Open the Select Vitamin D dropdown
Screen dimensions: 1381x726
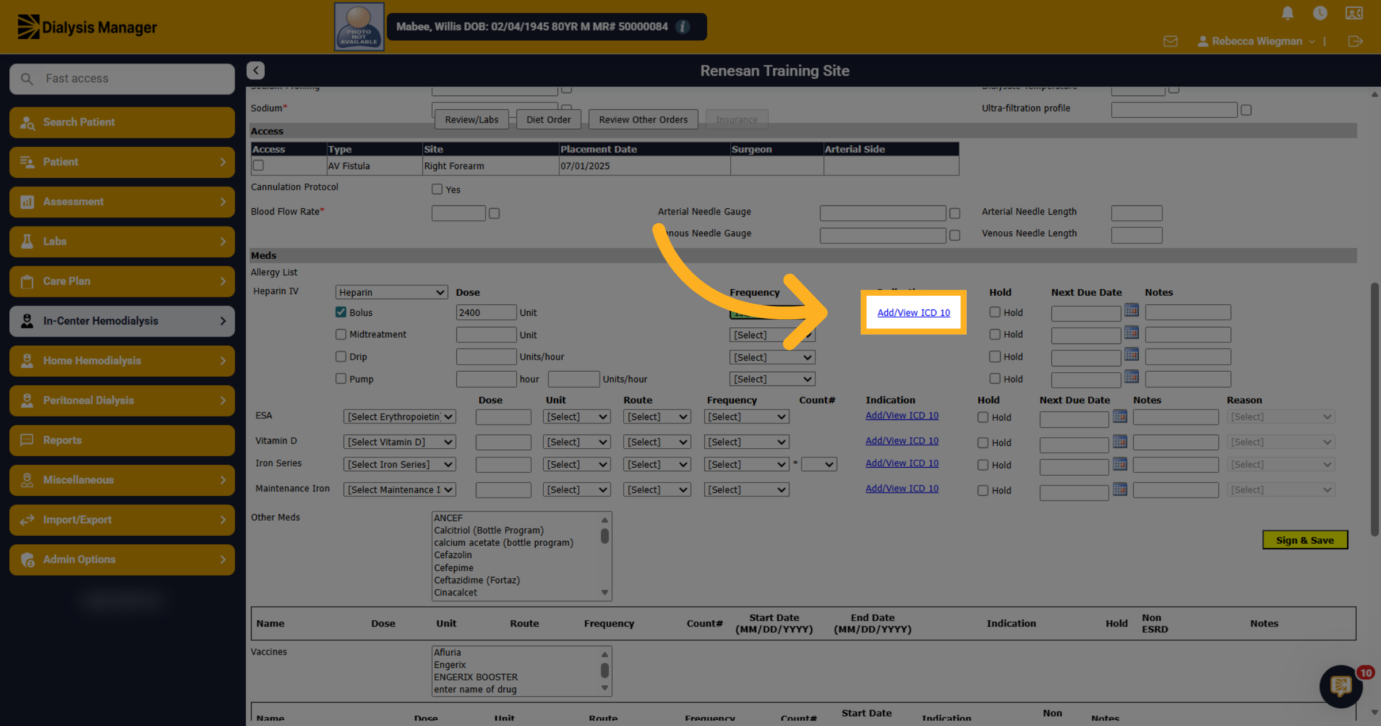tap(399, 442)
